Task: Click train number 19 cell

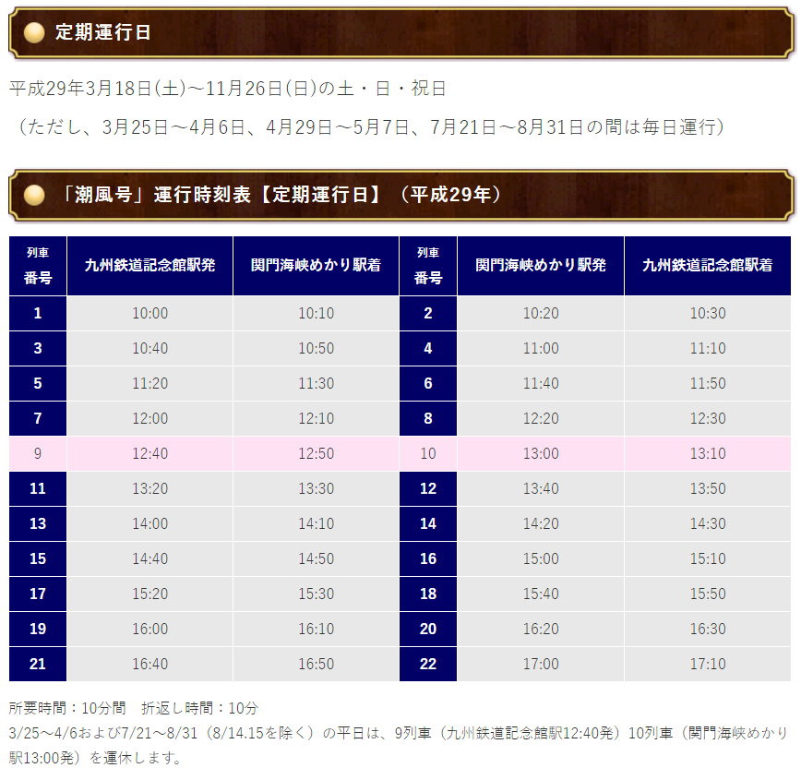Action: coord(38,629)
